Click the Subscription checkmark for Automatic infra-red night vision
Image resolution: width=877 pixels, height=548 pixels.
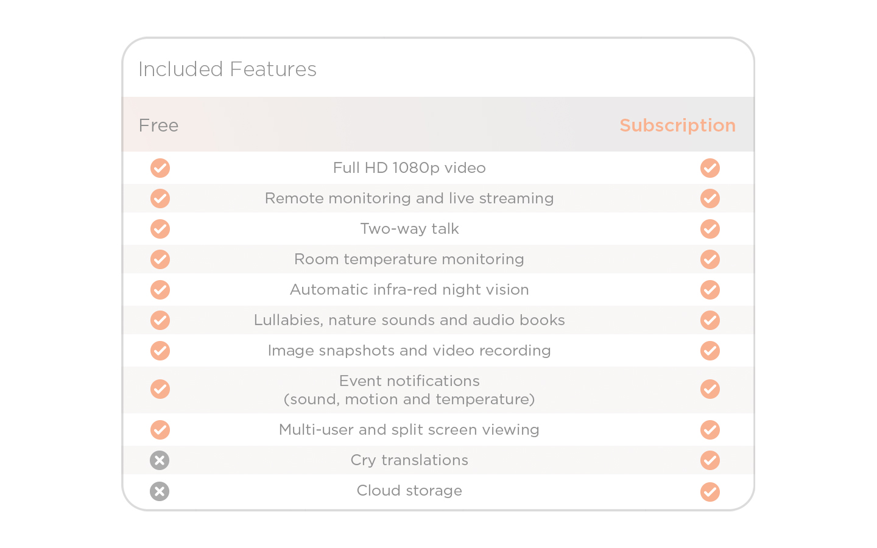pyautogui.click(x=710, y=290)
